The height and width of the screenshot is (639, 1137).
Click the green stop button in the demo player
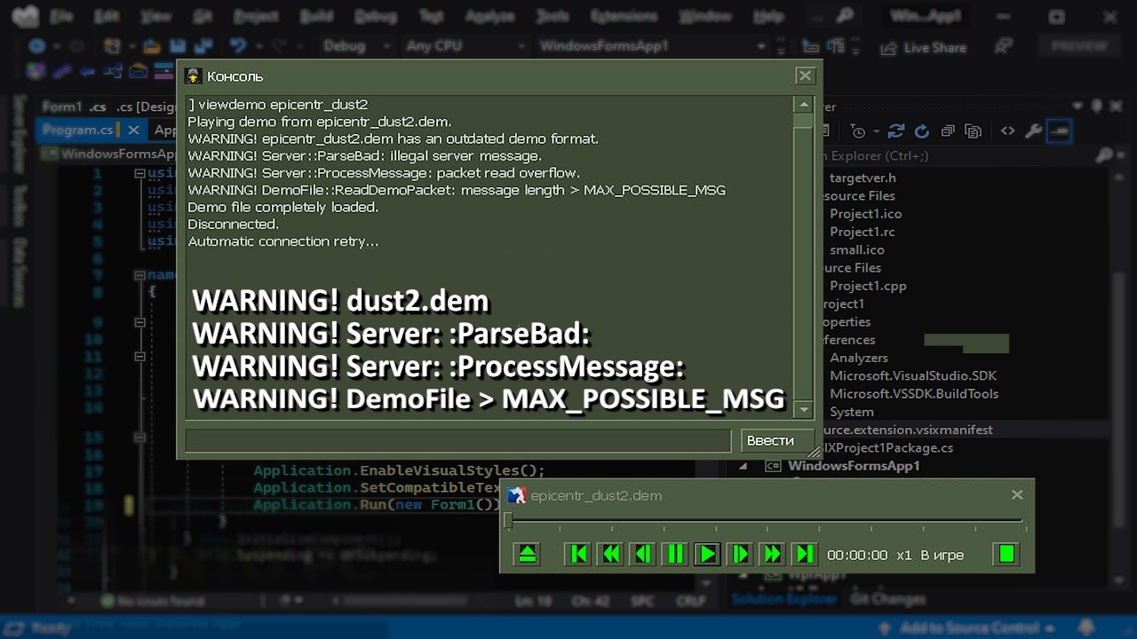(x=1006, y=555)
